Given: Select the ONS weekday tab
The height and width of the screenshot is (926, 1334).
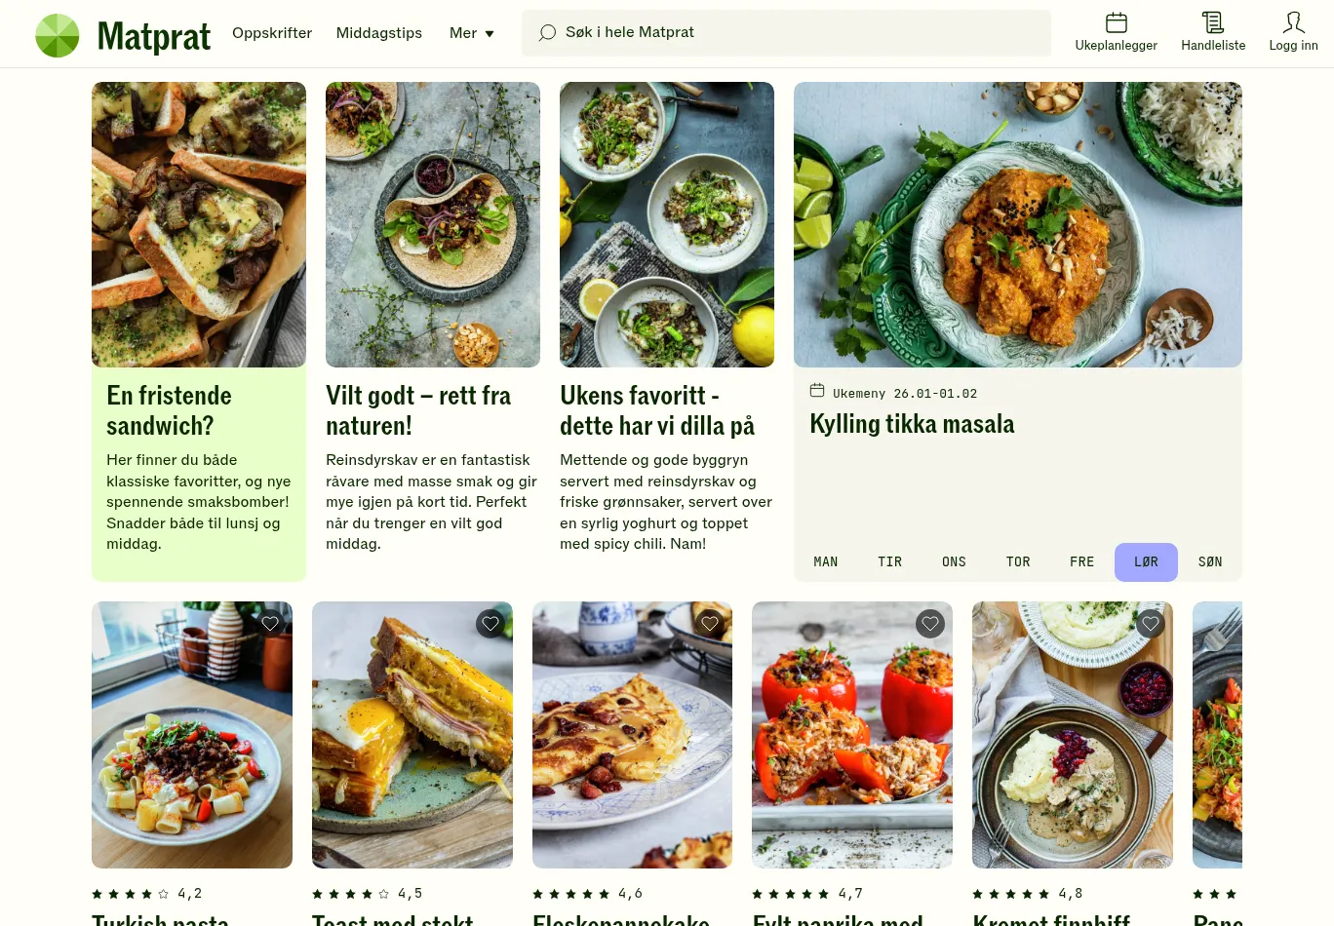Looking at the screenshot, I should click(x=954, y=562).
